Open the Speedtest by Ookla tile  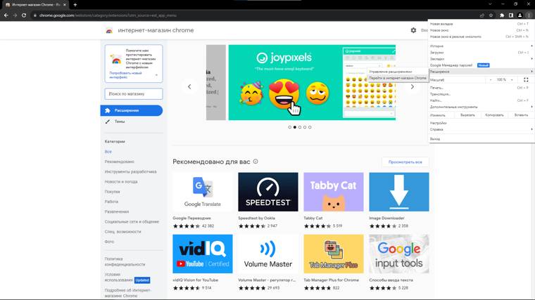click(x=268, y=200)
